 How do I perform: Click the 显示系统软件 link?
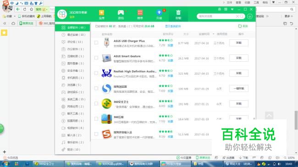pyautogui.click(x=173, y=26)
